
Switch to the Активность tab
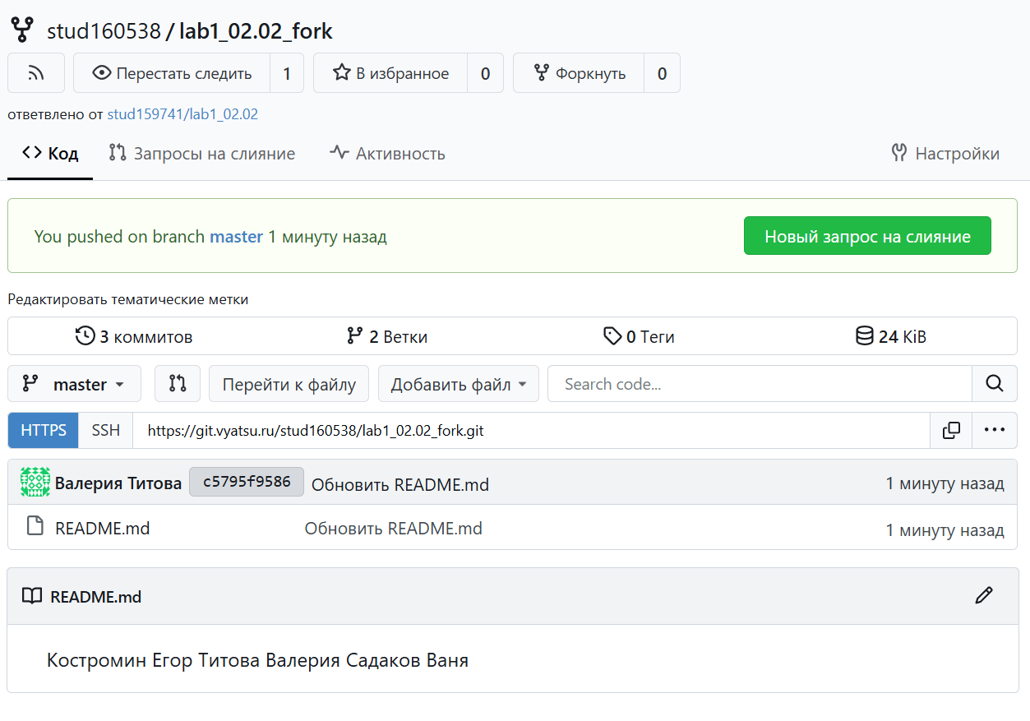pos(387,154)
